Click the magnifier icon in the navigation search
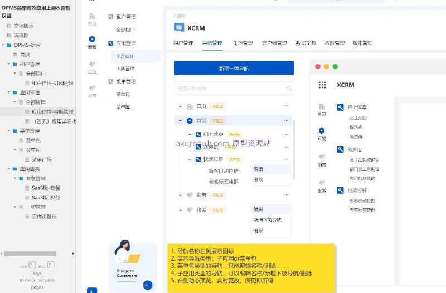 coord(289,88)
